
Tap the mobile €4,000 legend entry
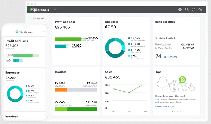[33, 87]
